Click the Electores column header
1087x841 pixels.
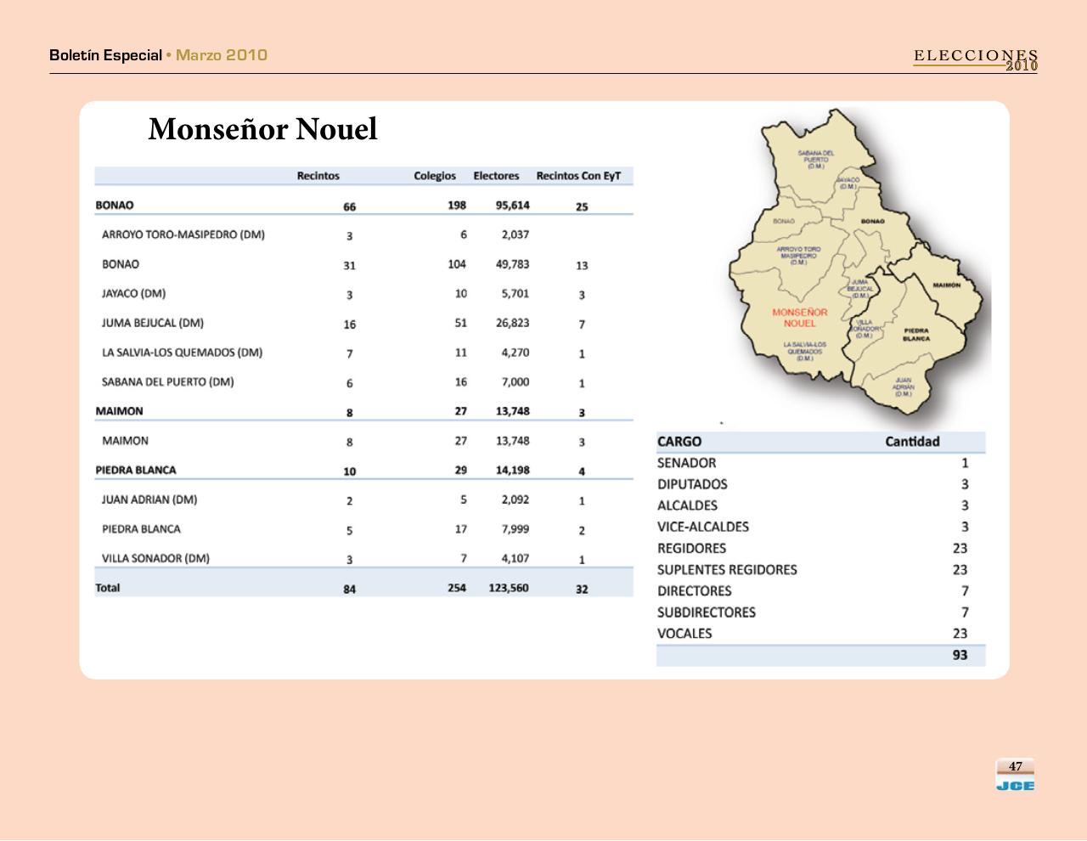pyautogui.click(x=496, y=176)
